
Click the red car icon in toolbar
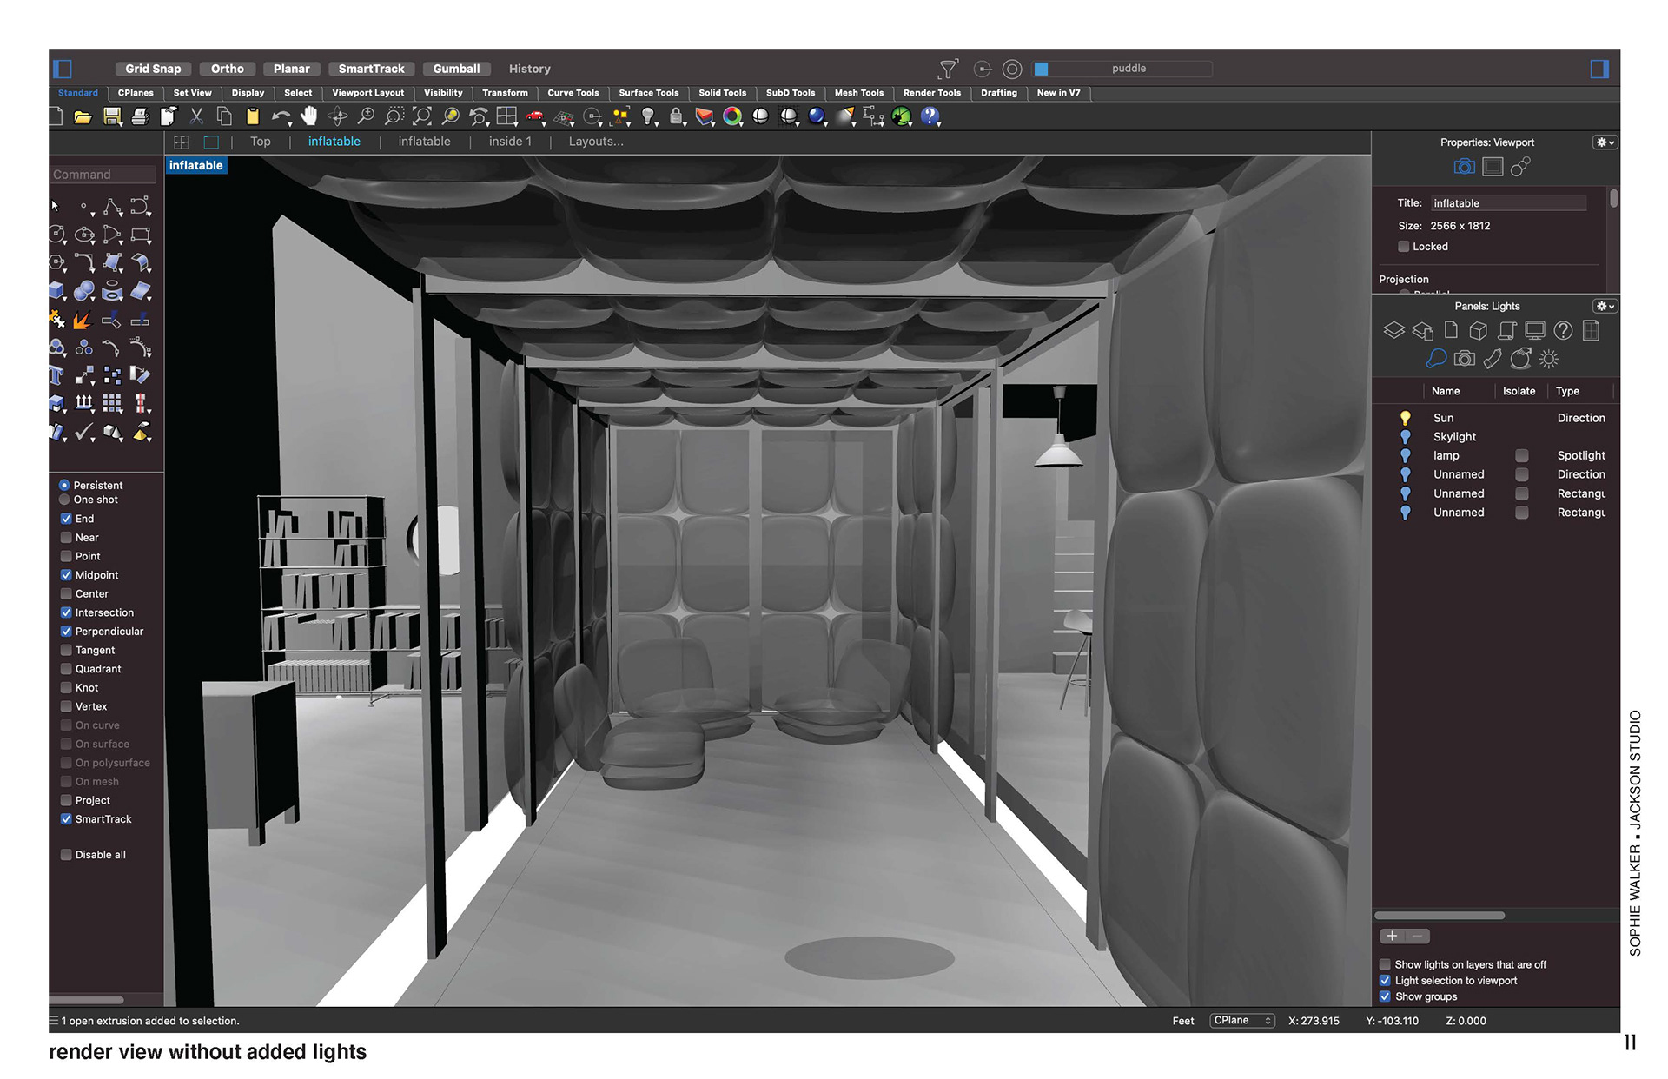pyautogui.click(x=535, y=116)
